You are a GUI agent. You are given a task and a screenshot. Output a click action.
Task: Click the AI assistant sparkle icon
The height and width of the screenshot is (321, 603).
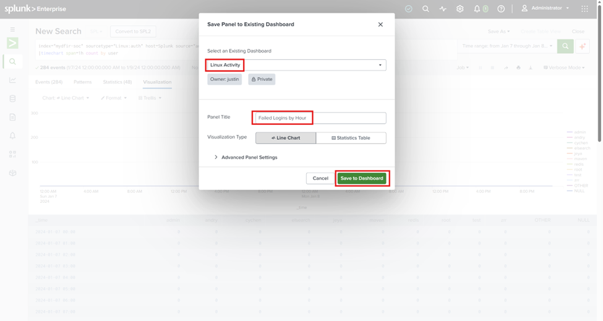[583, 46]
